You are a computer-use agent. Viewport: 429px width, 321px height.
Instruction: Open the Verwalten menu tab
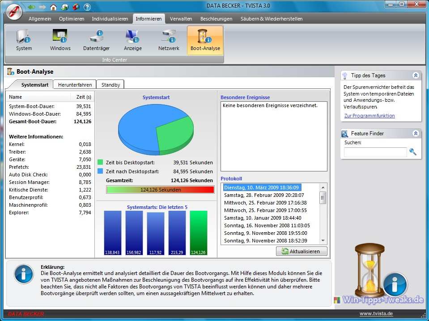(181, 19)
